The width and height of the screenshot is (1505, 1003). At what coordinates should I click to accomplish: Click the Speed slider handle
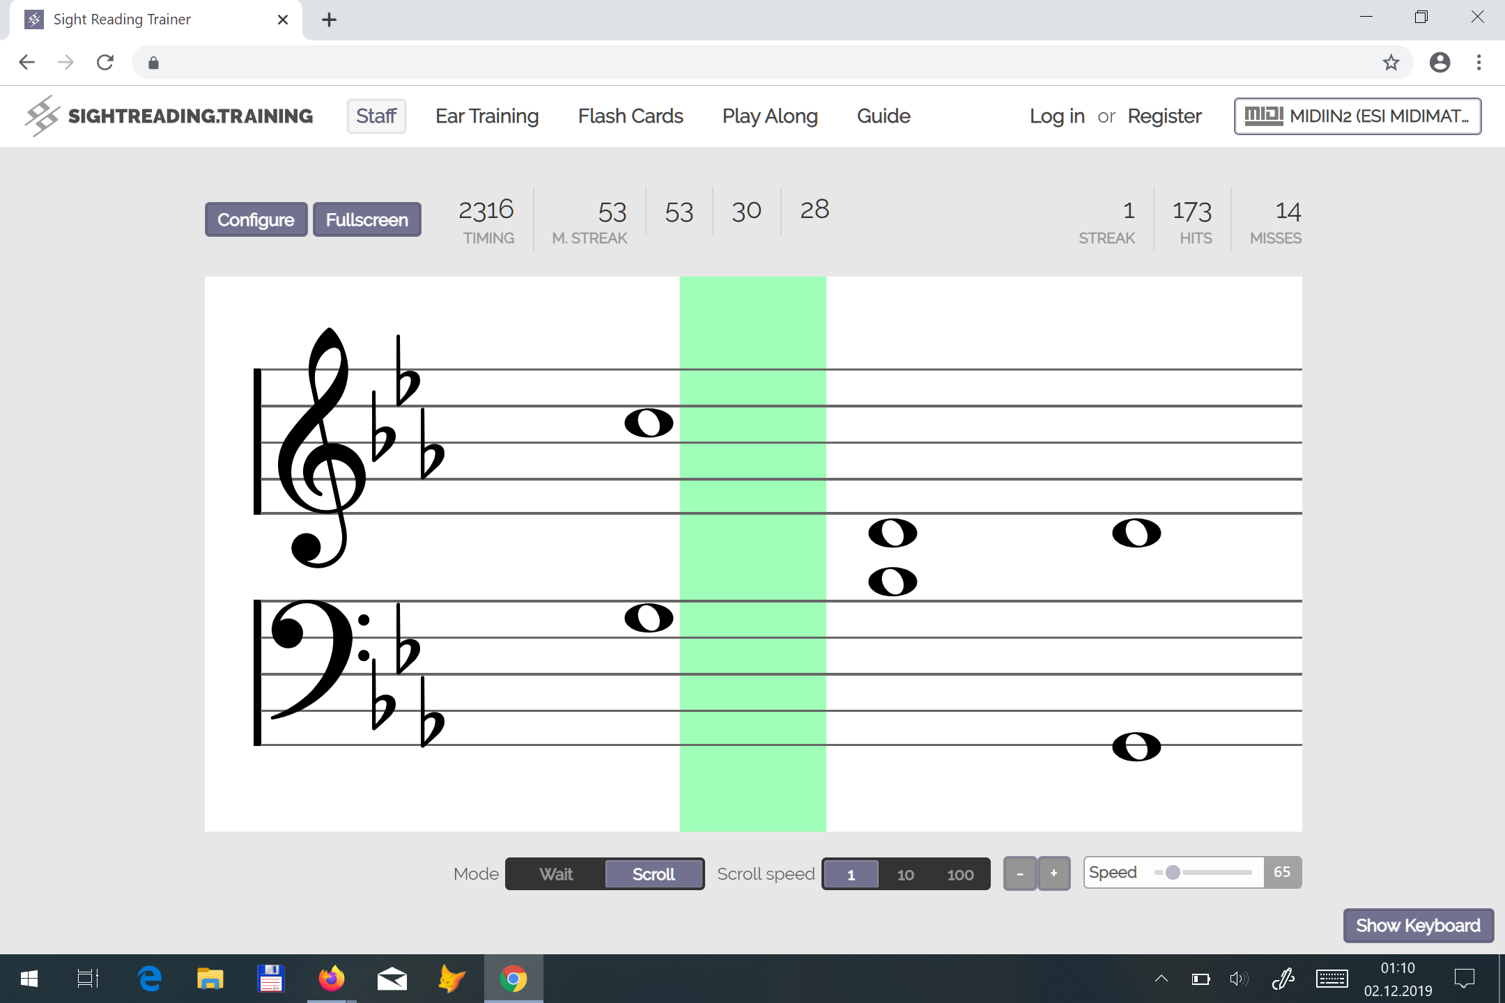click(x=1173, y=873)
